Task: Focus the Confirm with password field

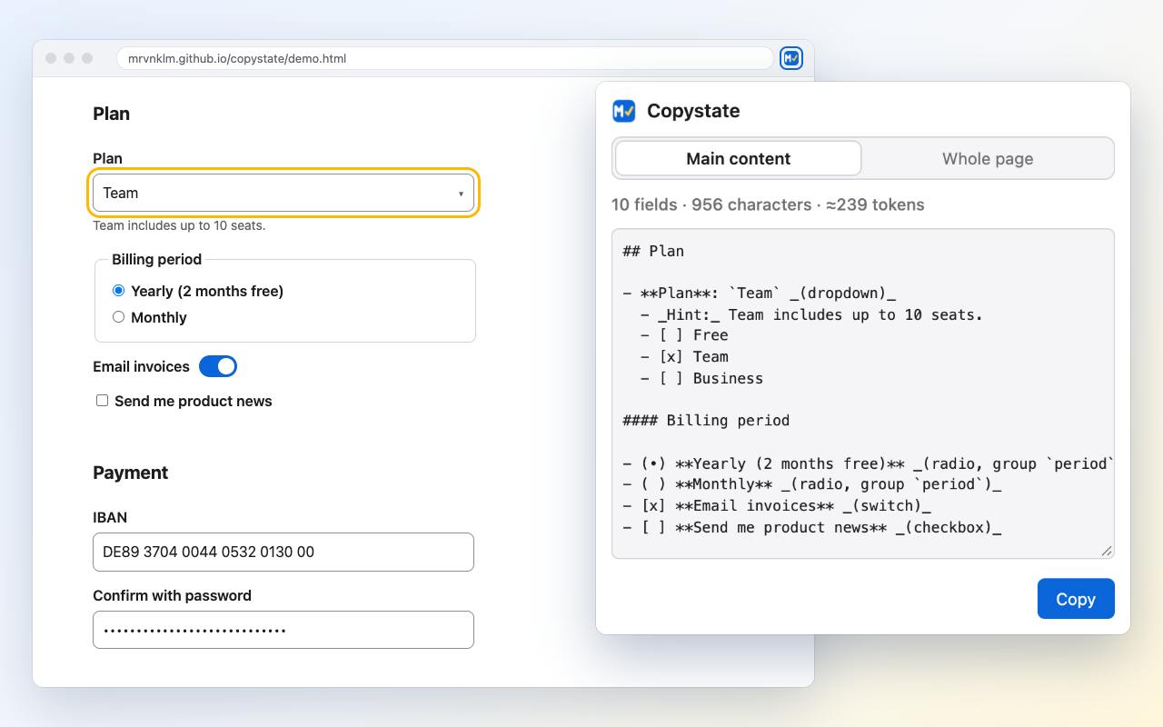Action: 283,630
